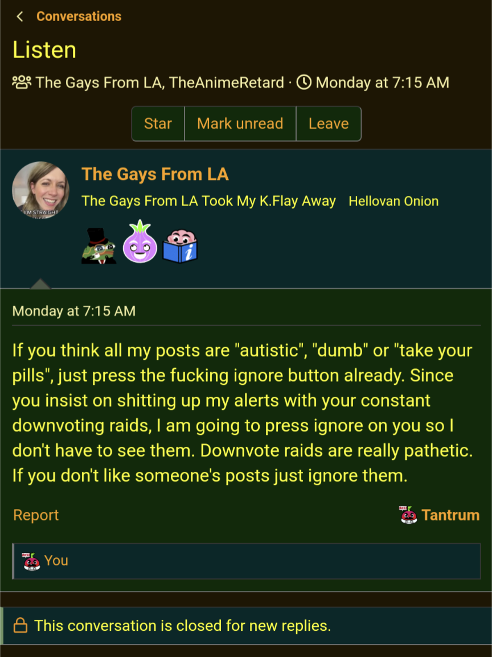Open the Monday at 7:15 AM post permalink
Viewport: 492px width, 657px height.
click(x=74, y=311)
